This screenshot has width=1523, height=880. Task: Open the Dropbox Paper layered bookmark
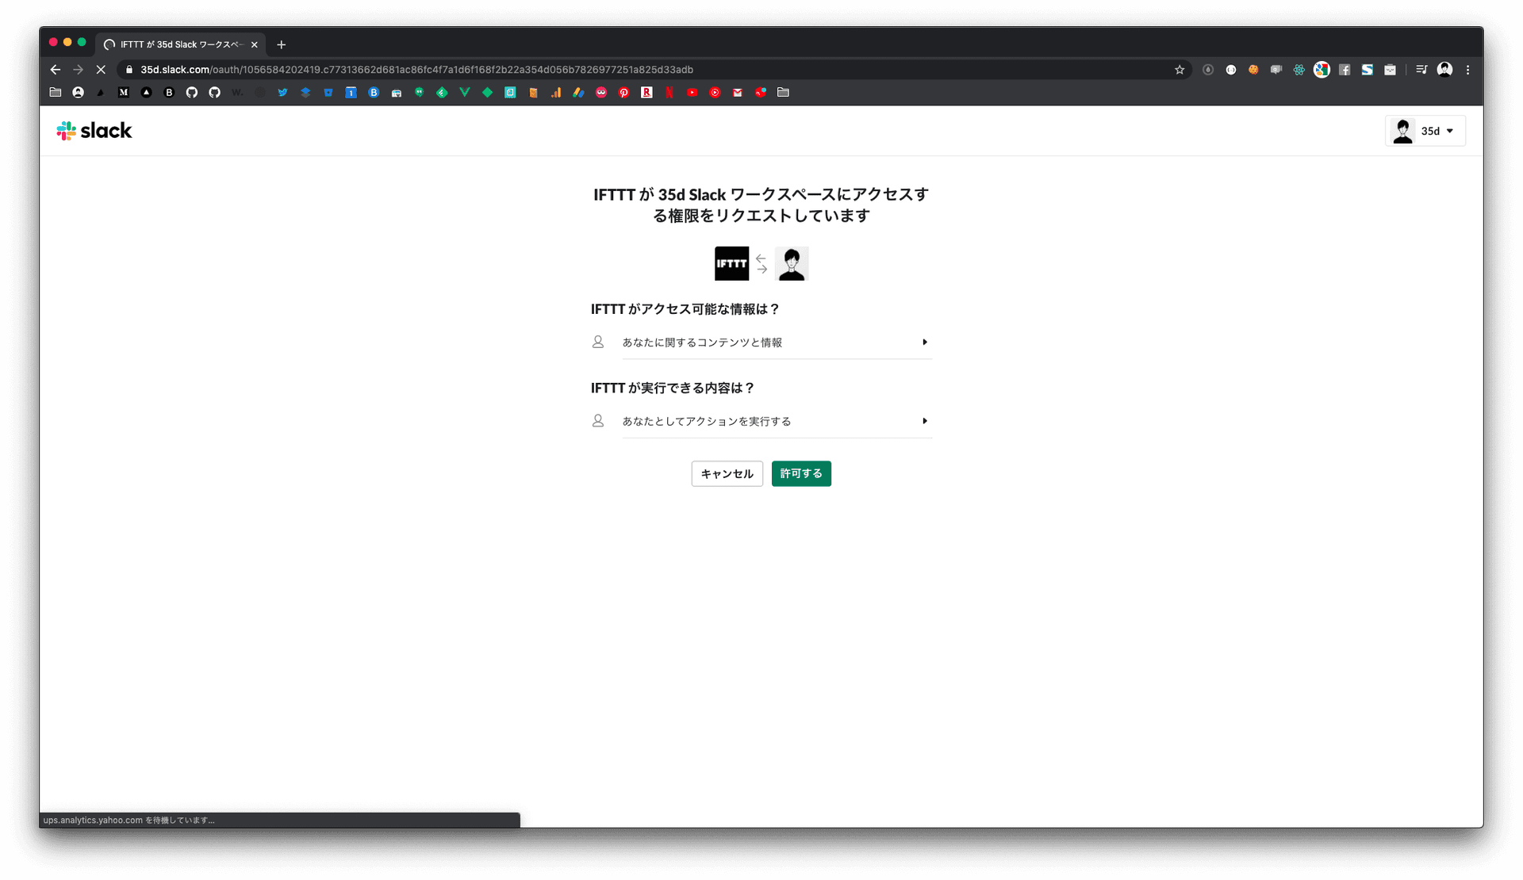point(305,93)
